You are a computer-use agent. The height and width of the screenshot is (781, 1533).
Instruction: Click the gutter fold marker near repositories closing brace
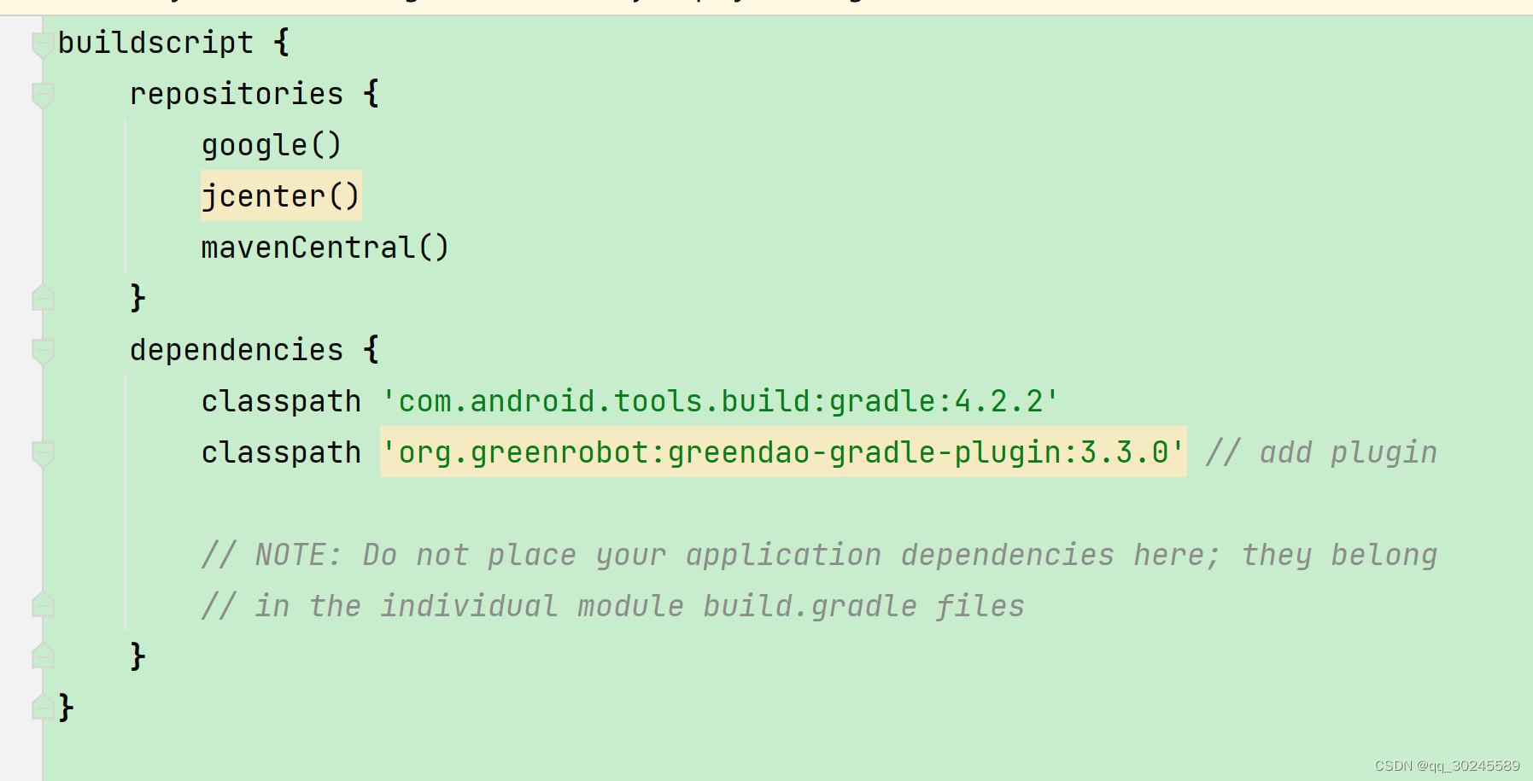41,299
